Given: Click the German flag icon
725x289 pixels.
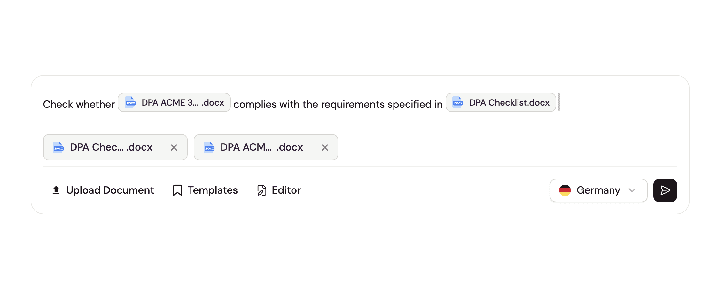Looking at the screenshot, I should (x=565, y=190).
